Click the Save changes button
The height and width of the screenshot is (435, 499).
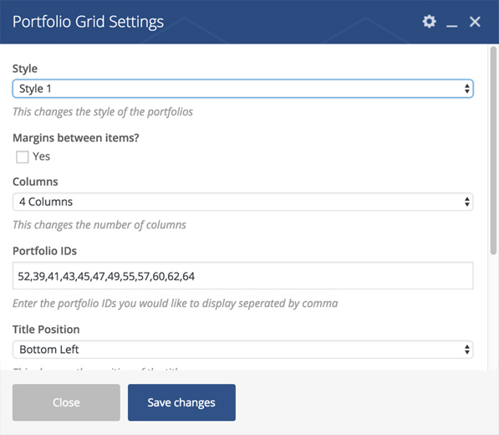click(x=181, y=402)
